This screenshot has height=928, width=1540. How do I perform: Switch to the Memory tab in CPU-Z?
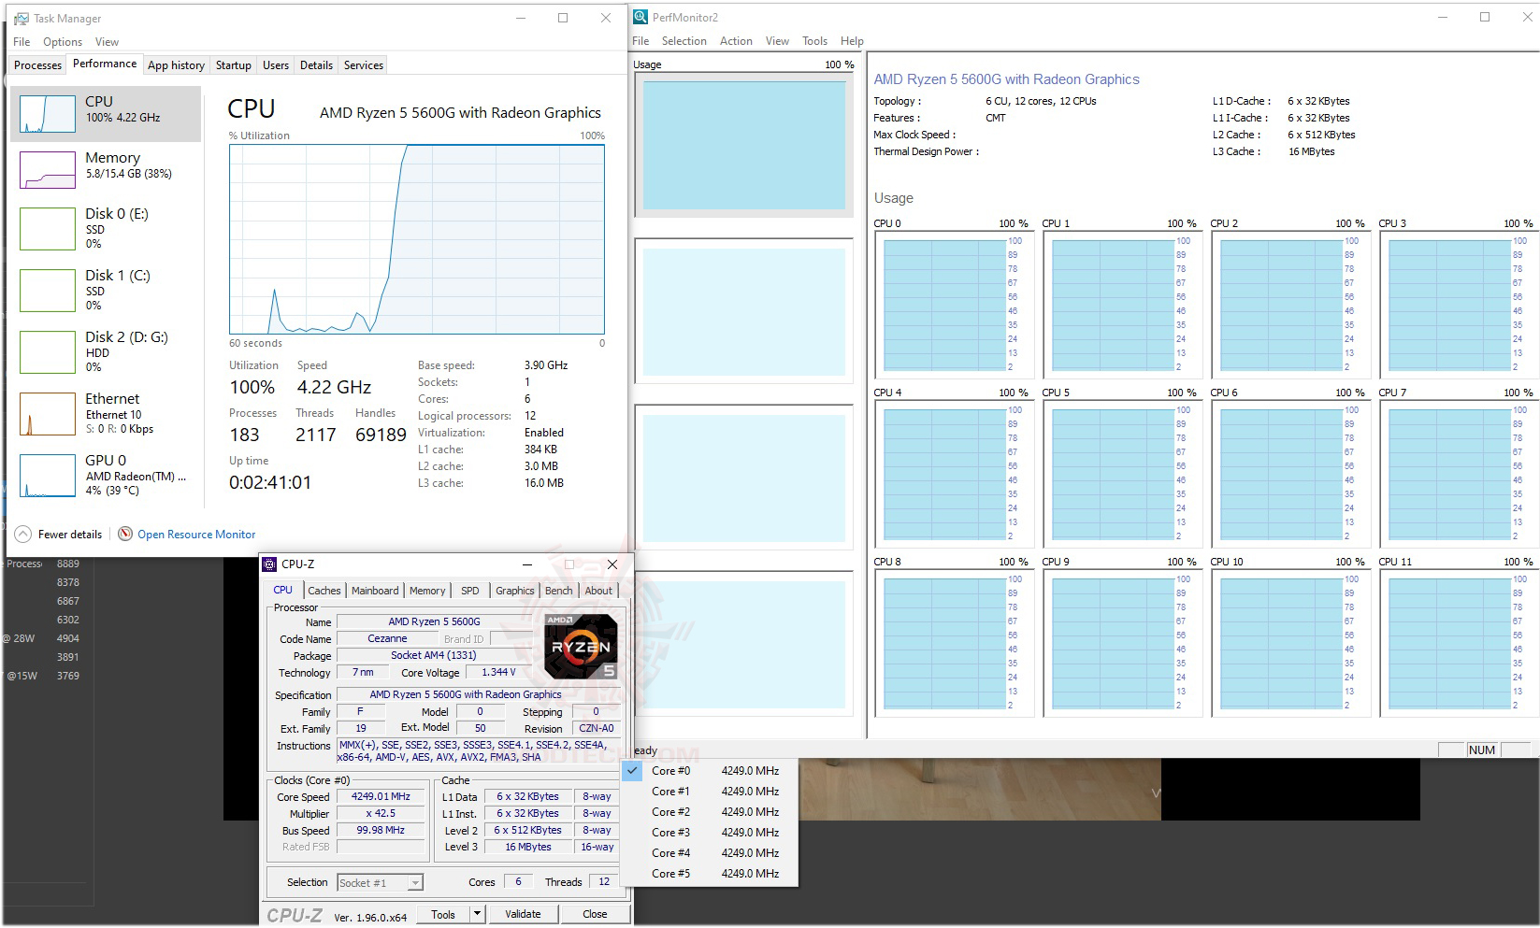pyautogui.click(x=427, y=591)
